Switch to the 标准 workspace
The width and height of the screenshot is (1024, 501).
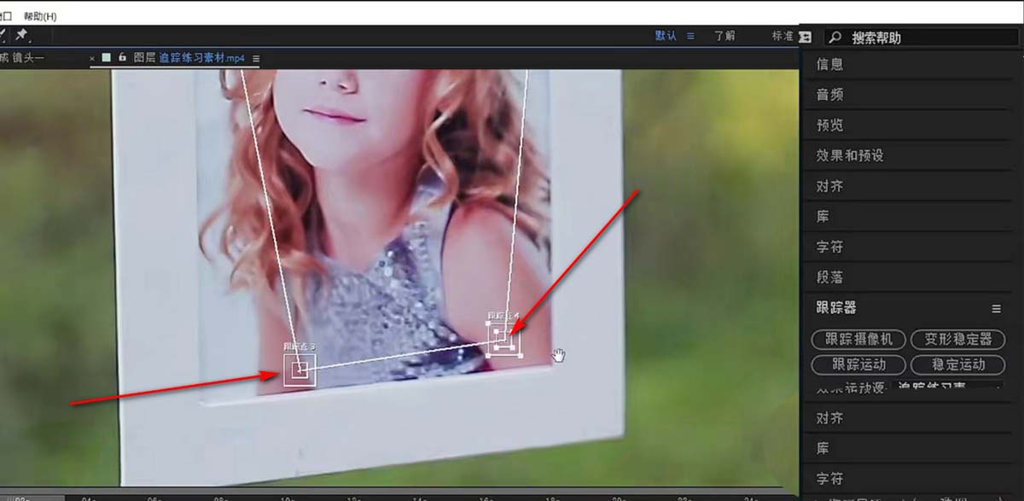point(783,36)
